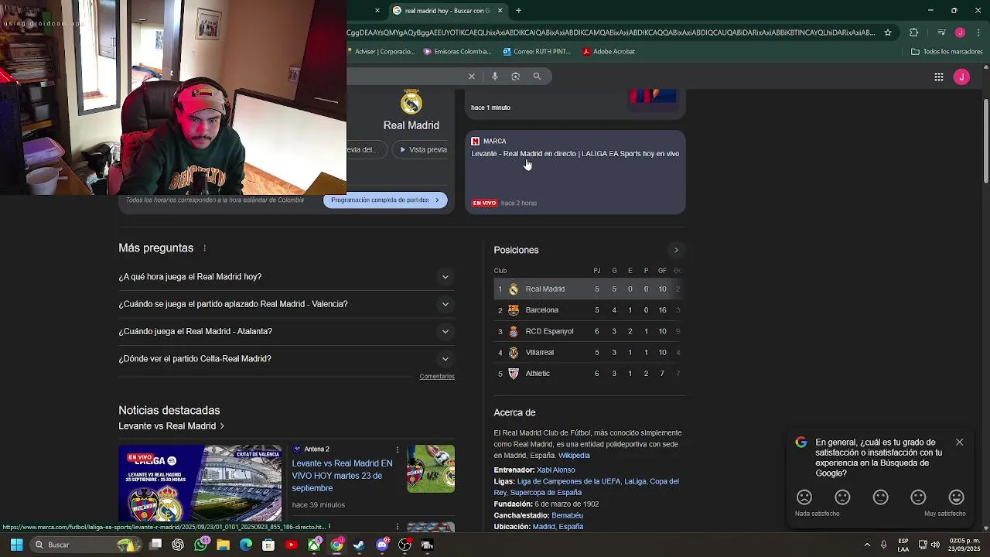Switch to 'real madrid hoy' tab

tap(446, 11)
